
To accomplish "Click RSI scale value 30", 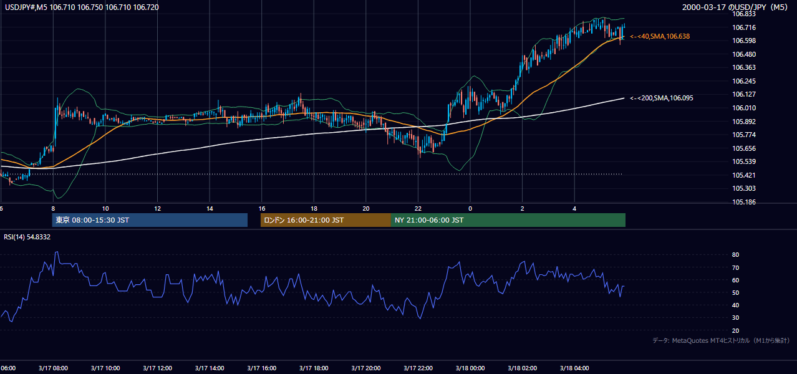I will 736,317.
